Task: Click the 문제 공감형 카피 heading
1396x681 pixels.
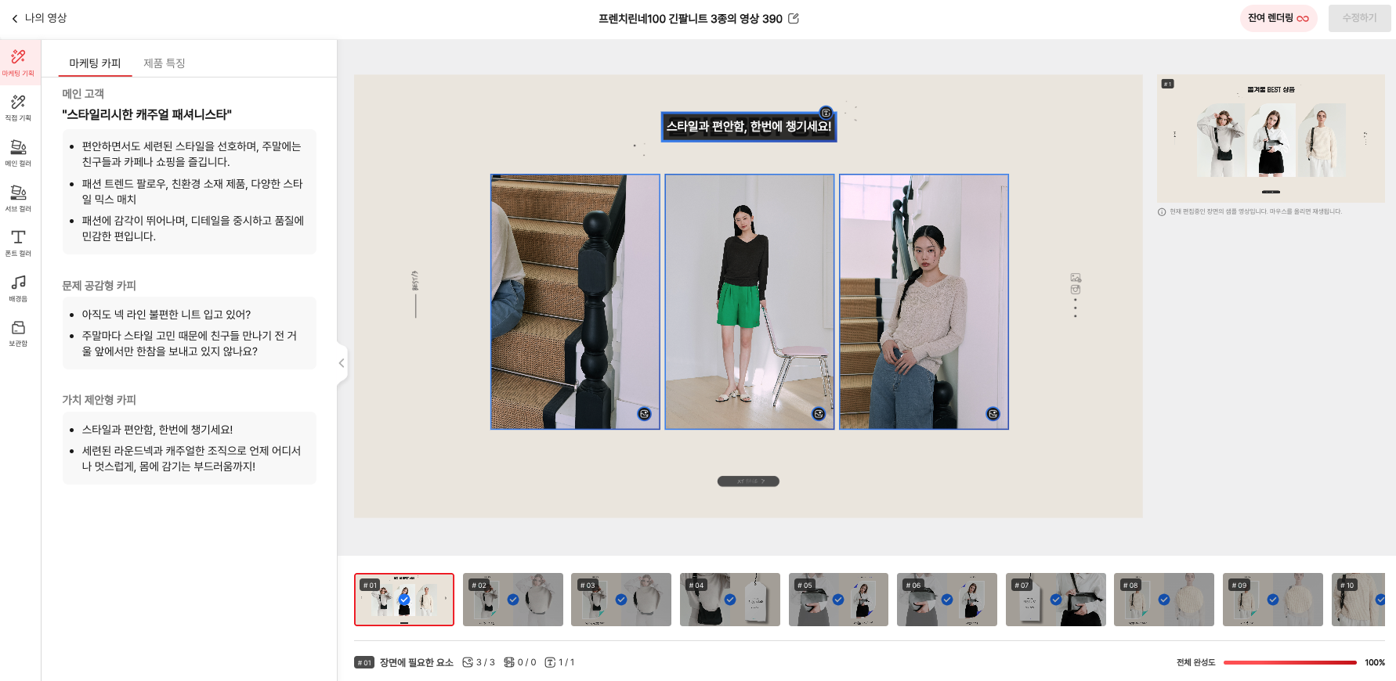Action: pyautogui.click(x=99, y=286)
